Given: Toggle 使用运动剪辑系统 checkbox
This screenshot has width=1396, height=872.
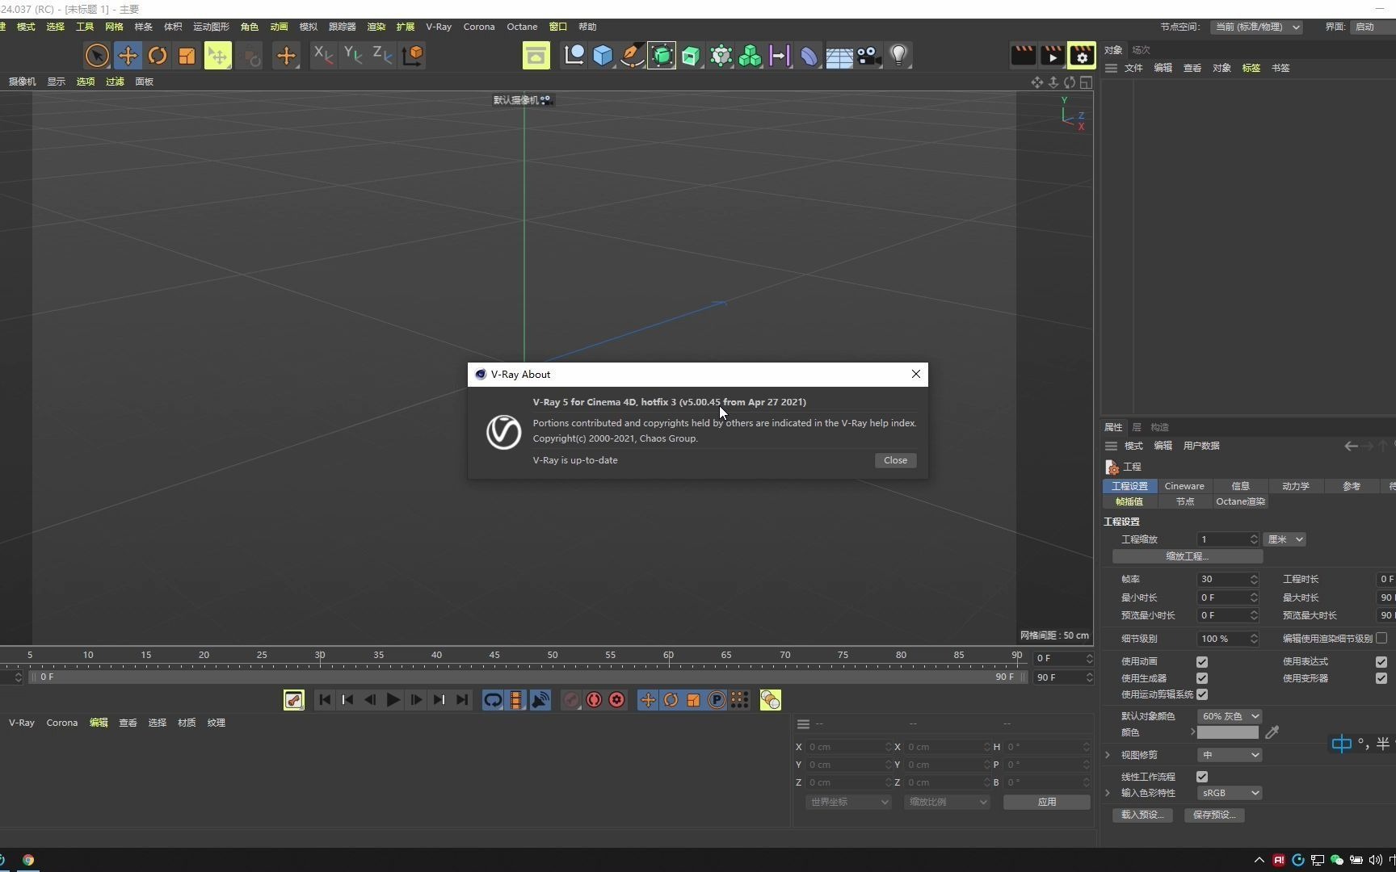Looking at the screenshot, I should pyautogui.click(x=1201, y=694).
